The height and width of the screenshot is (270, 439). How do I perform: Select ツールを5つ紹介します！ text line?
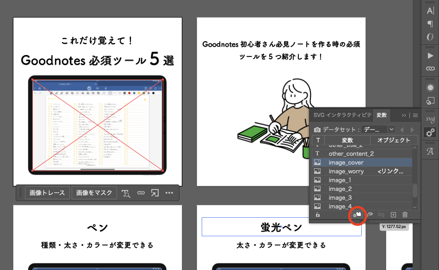point(281,56)
